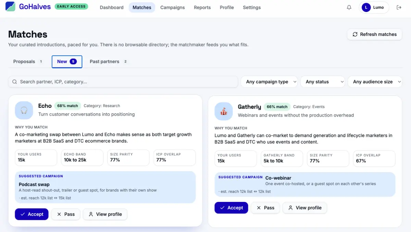The height and width of the screenshot is (232, 411).
Task: Click Echo's ICP Overlap 77% stat
Action: 175,158
